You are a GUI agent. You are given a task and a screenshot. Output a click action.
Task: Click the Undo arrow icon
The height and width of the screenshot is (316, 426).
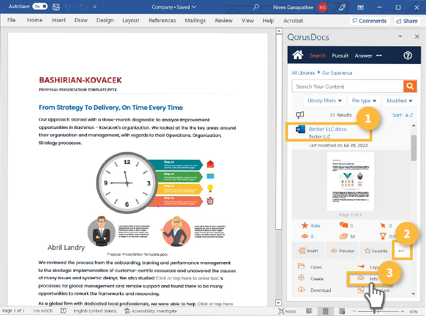tap(68, 7)
